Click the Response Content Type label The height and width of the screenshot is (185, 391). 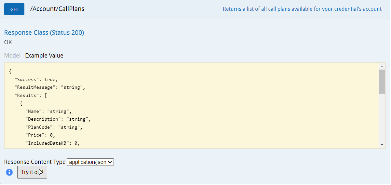coord(34,162)
